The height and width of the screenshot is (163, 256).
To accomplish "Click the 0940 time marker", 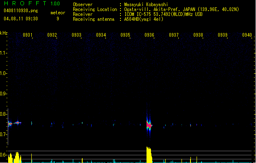I will pyautogui.click(x=247, y=35).
